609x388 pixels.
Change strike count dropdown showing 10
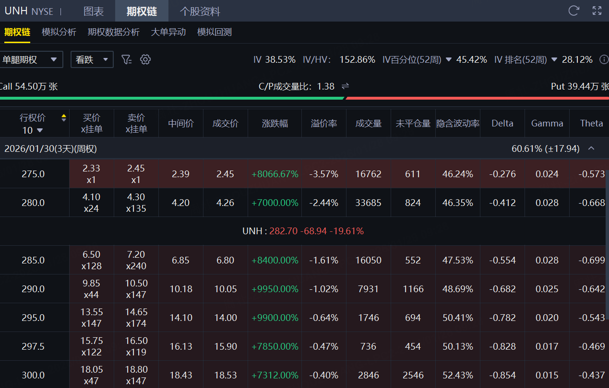(x=33, y=130)
